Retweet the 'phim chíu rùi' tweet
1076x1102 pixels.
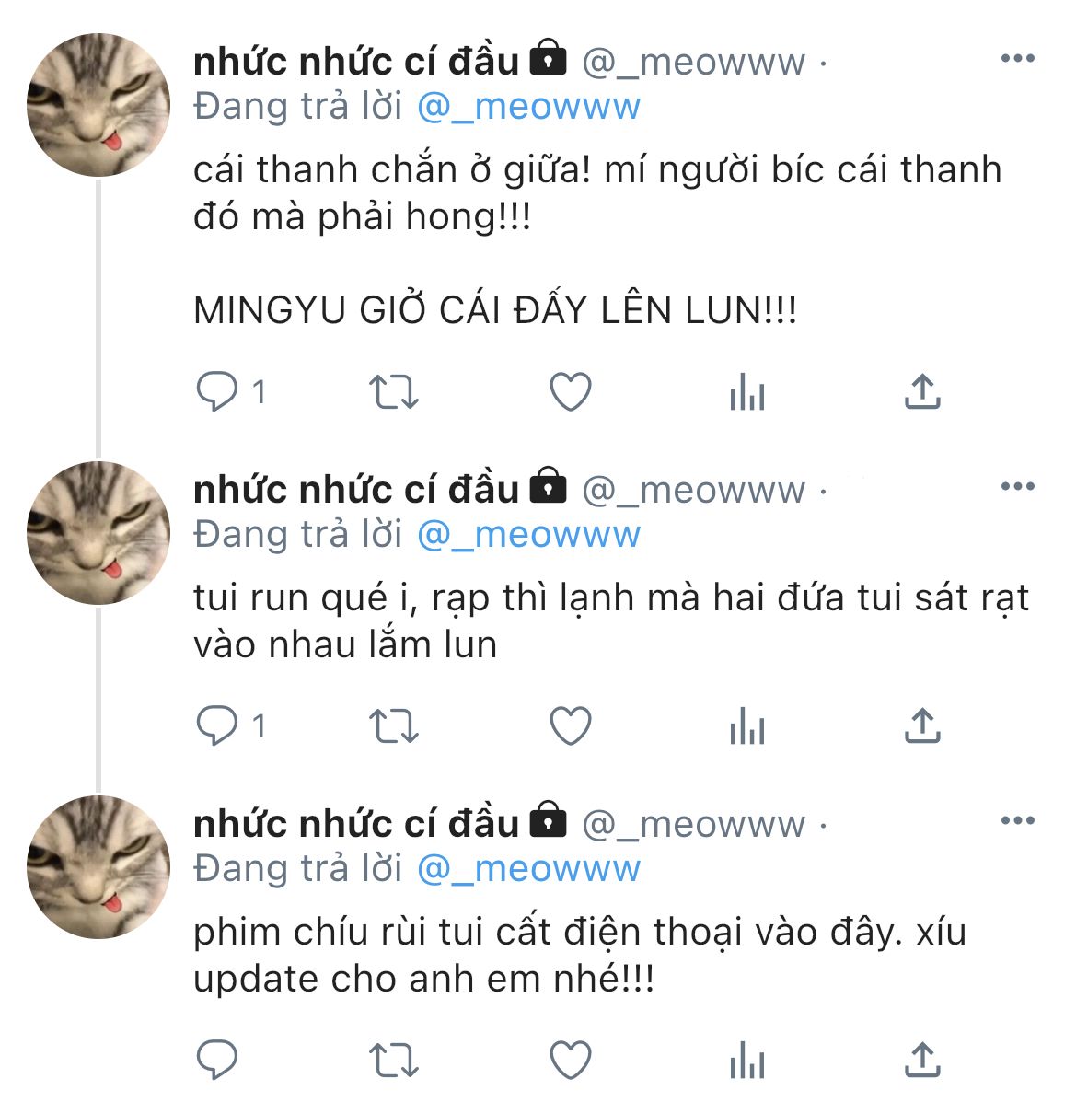tap(394, 1060)
